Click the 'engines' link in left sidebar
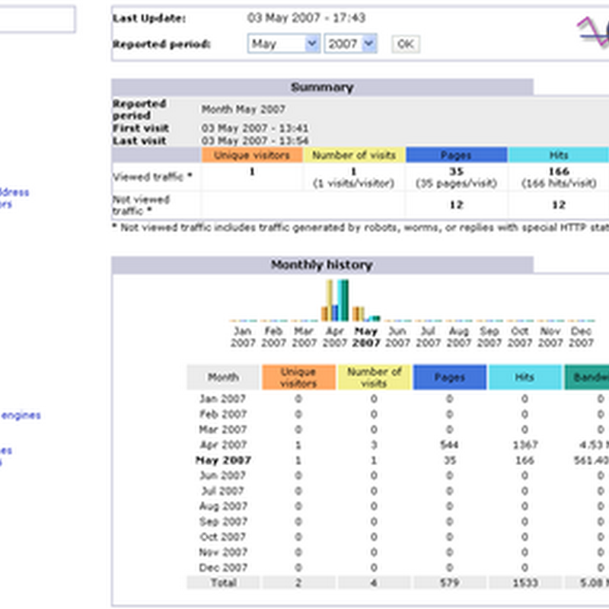The height and width of the screenshot is (609, 609). coord(21,415)
